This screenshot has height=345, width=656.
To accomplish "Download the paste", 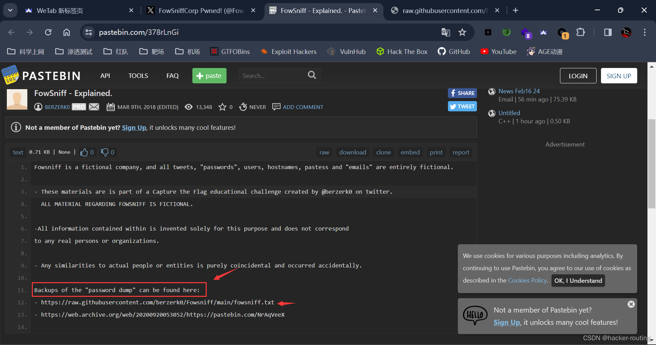I will pos(353,152).
